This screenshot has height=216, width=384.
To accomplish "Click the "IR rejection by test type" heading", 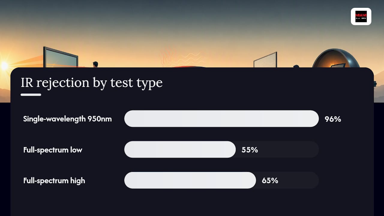I will point(91,83).
